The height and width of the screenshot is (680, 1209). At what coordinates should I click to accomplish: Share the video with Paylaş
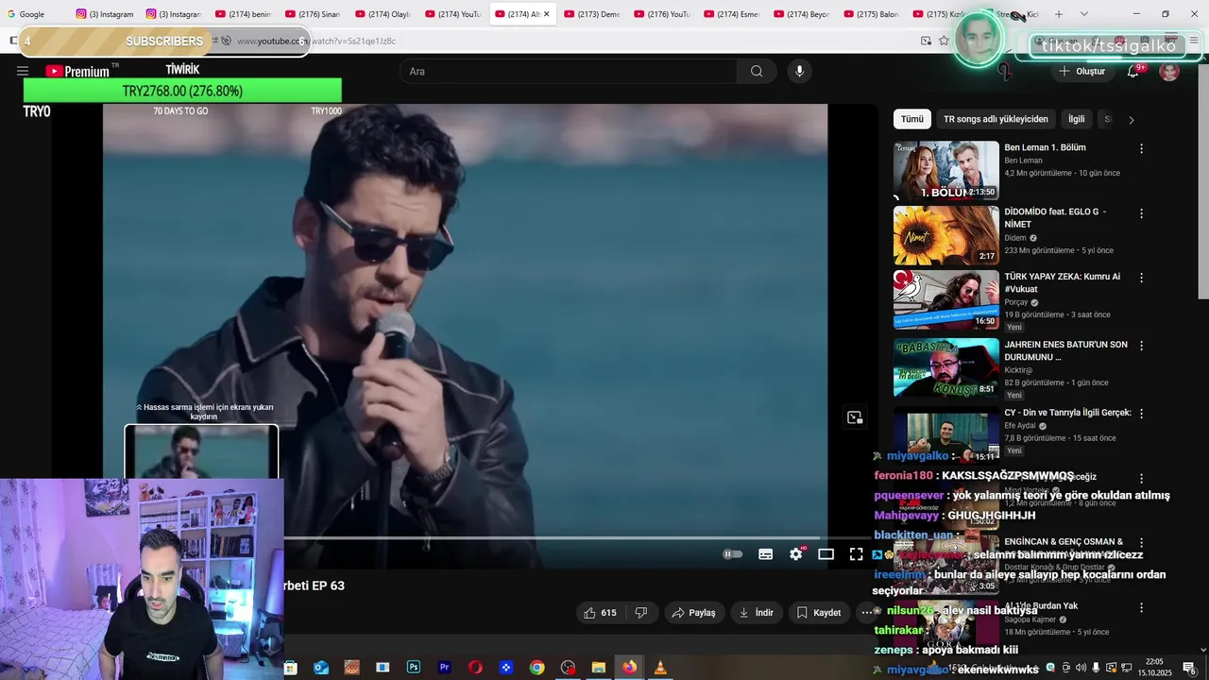(694, 613)
